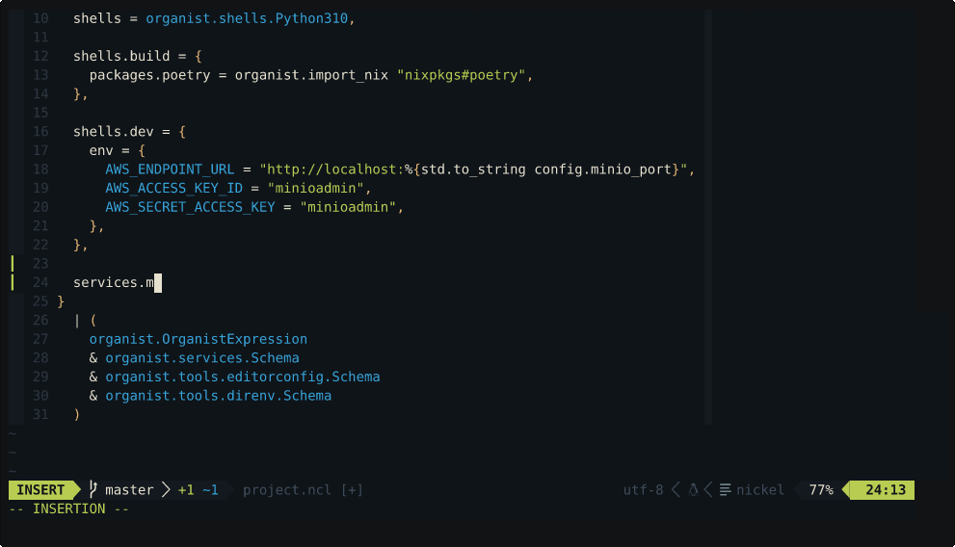Screen dimensions: 955x547
Task: Click organist.services.Schema on line 28
Action: (202, 358)
